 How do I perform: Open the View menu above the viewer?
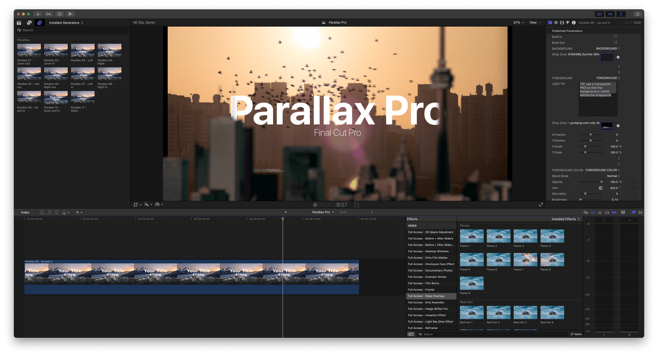click(x=534, y=22)
